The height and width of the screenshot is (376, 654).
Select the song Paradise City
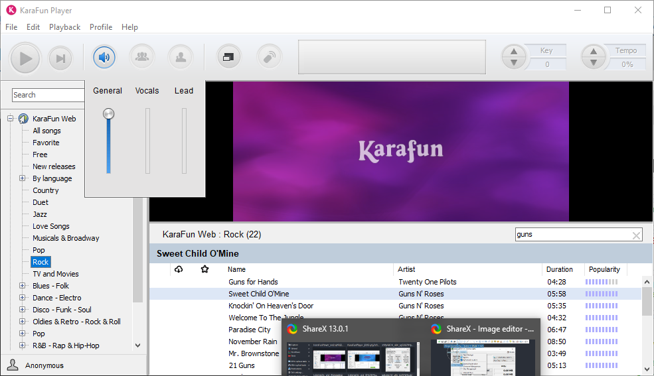pyautogui.click(x=250, y=330)
